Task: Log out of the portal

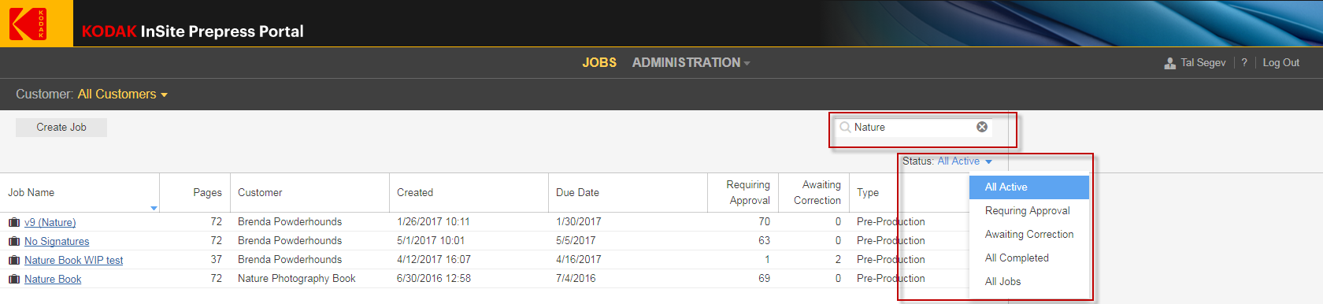Action: [1281, 62]
